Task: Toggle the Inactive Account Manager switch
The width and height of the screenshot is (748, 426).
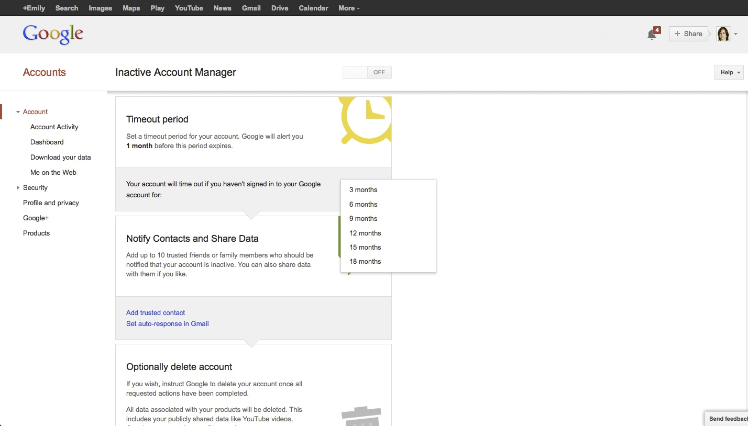Action: pyautogui.click(x=367, y=73)
